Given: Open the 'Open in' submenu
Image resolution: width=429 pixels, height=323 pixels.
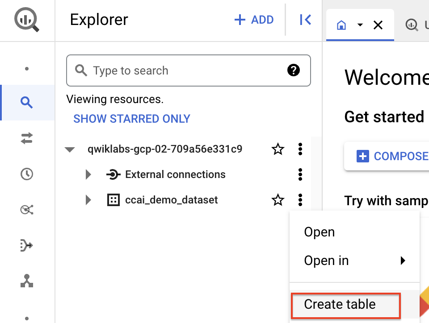Looking at the screenshot, I should (354, 261).
